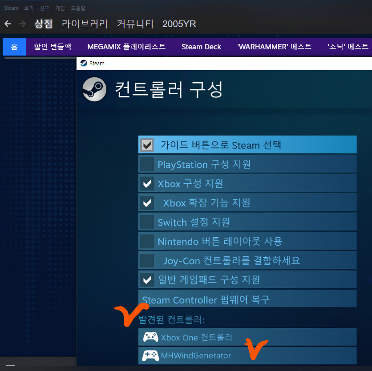
Task: Enable Switch 설정 지원 checkbox
Action: [147, 222]
